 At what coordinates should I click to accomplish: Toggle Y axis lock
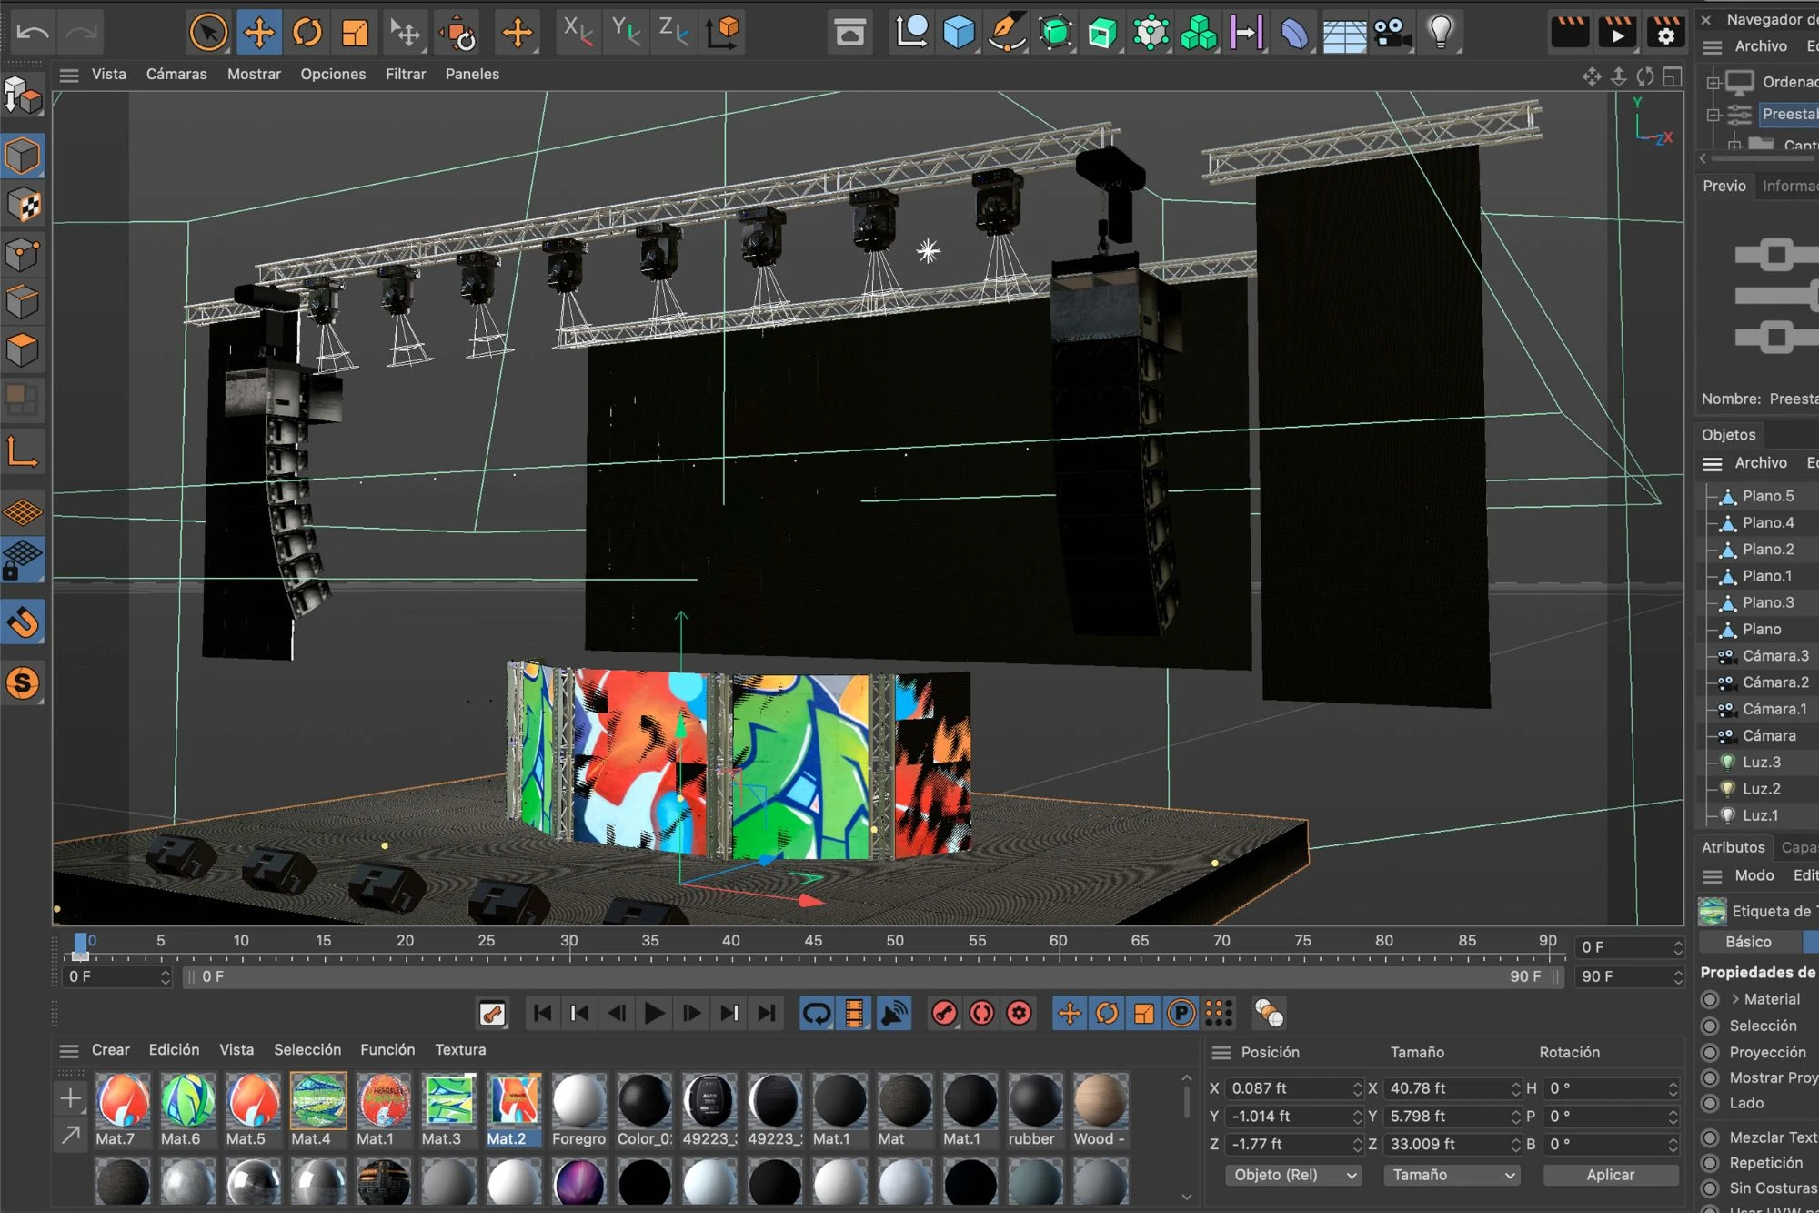(626, 33)
